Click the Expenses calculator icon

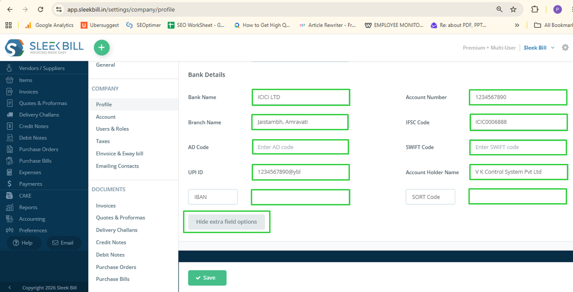[x=9, y=172]
